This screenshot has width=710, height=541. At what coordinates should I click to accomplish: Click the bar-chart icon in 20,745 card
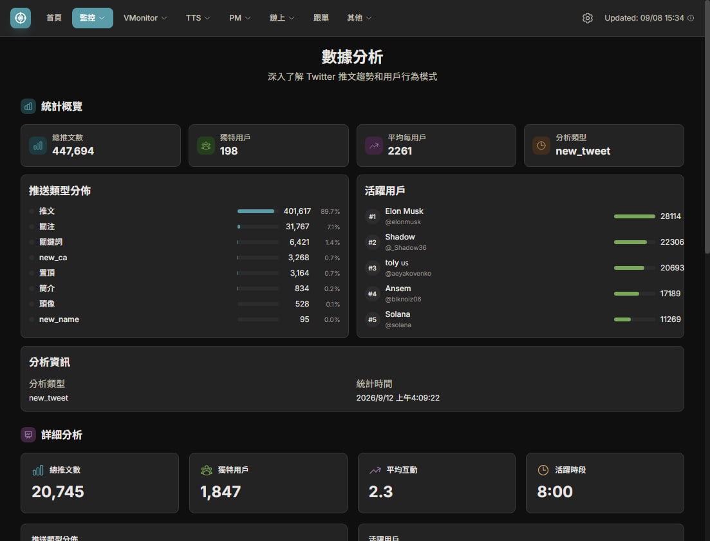(38, 470)
